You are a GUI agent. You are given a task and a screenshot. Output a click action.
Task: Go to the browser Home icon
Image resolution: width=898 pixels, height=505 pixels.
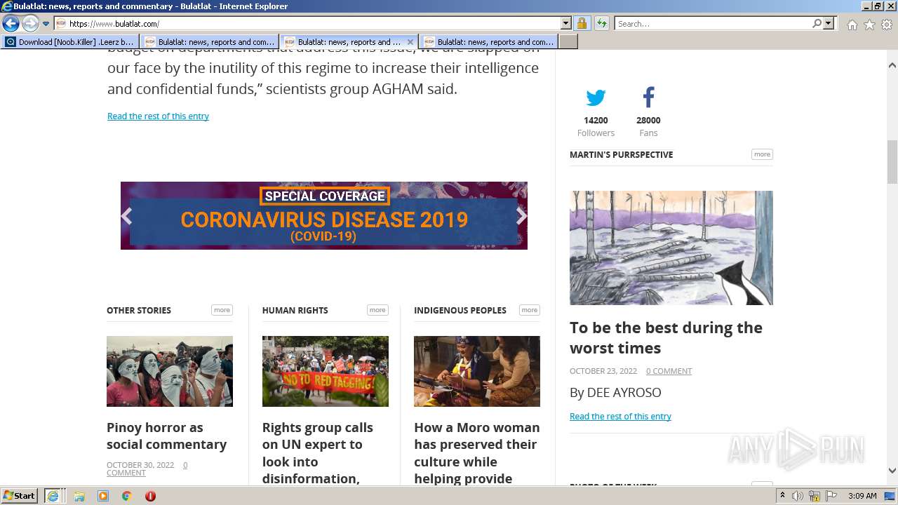[x=852, y=25]
